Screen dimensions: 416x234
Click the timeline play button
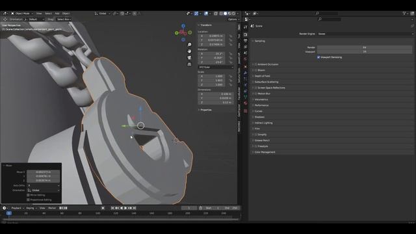point(125,208)
